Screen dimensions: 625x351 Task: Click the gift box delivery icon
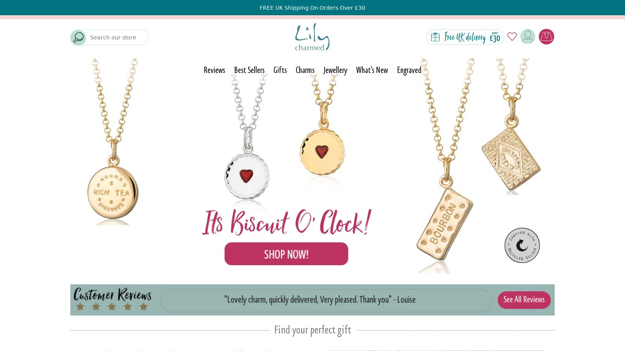pyautogui.click(x=435, y=37)
